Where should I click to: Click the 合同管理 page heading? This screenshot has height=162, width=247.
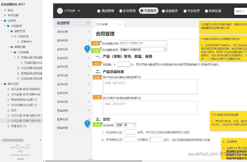click(x=105, y=34)
